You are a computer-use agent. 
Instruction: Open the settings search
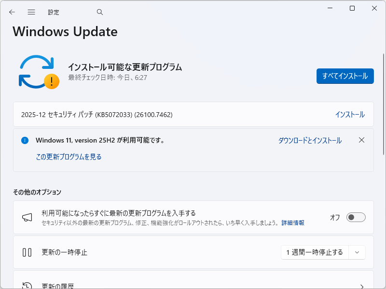[99, 12]
